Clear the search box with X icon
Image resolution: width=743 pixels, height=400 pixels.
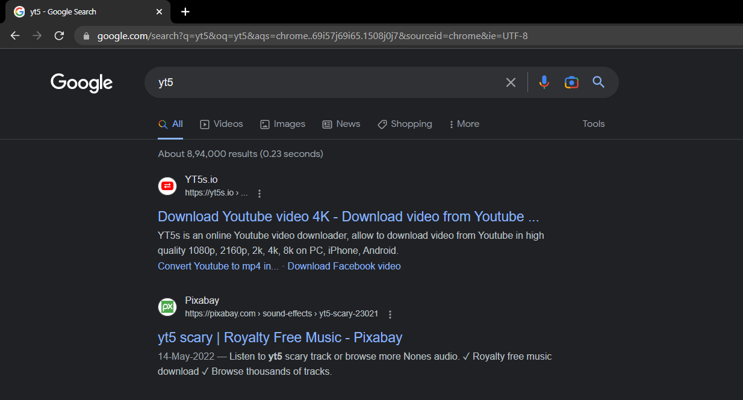click(x=511, y=82)
